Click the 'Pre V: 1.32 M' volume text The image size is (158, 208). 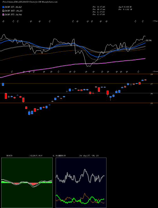click(x=125, y=9)
